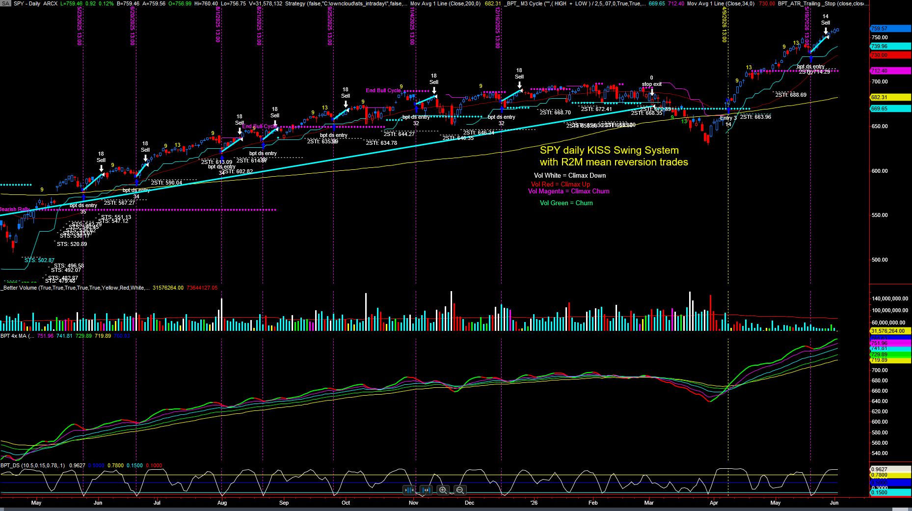Click the _Better Volume indicator label
This screenshot has width=912, height=511.
[x=75, y=288]
